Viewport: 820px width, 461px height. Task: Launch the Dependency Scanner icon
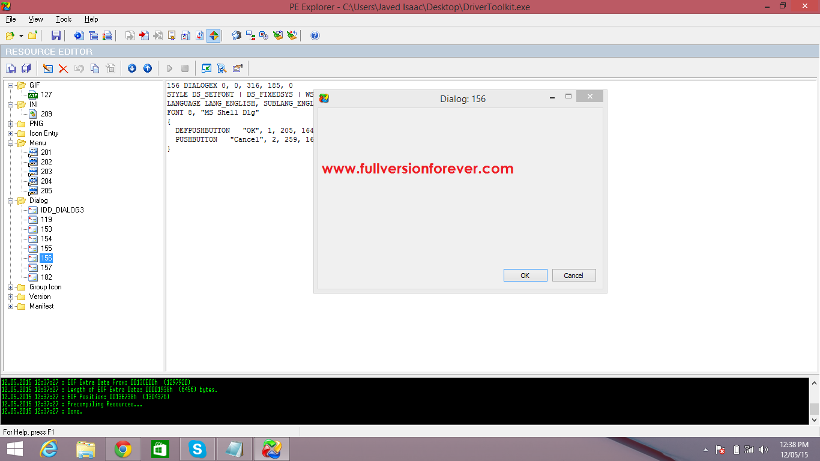click(x=250, y=35)
